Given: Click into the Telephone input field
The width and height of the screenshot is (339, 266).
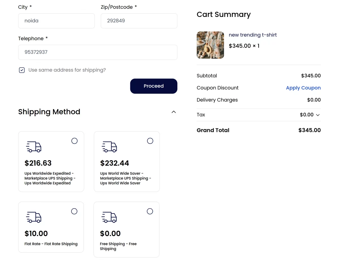Looking at the screenshot, I should (97, 52).
